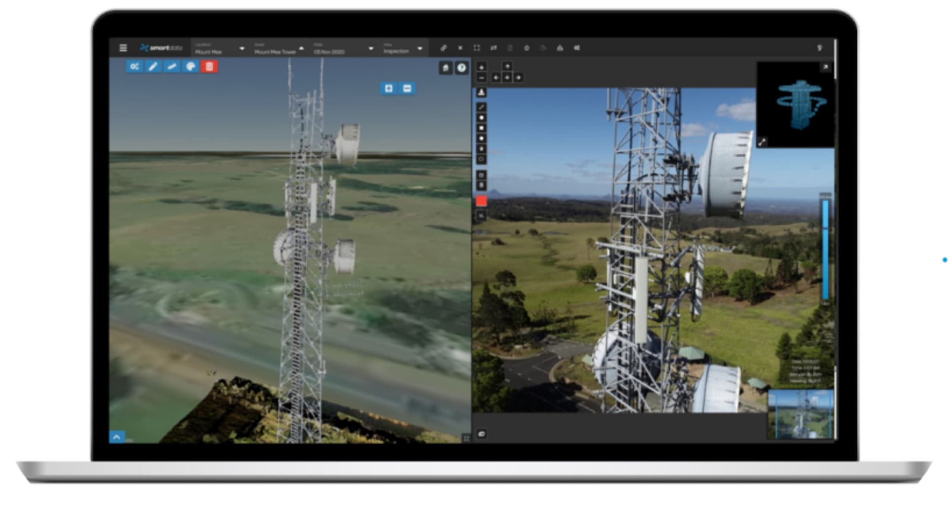Open the help icon on the 3D viewer
Viewport: 948px width, 527px height.
tap(461, 69)
